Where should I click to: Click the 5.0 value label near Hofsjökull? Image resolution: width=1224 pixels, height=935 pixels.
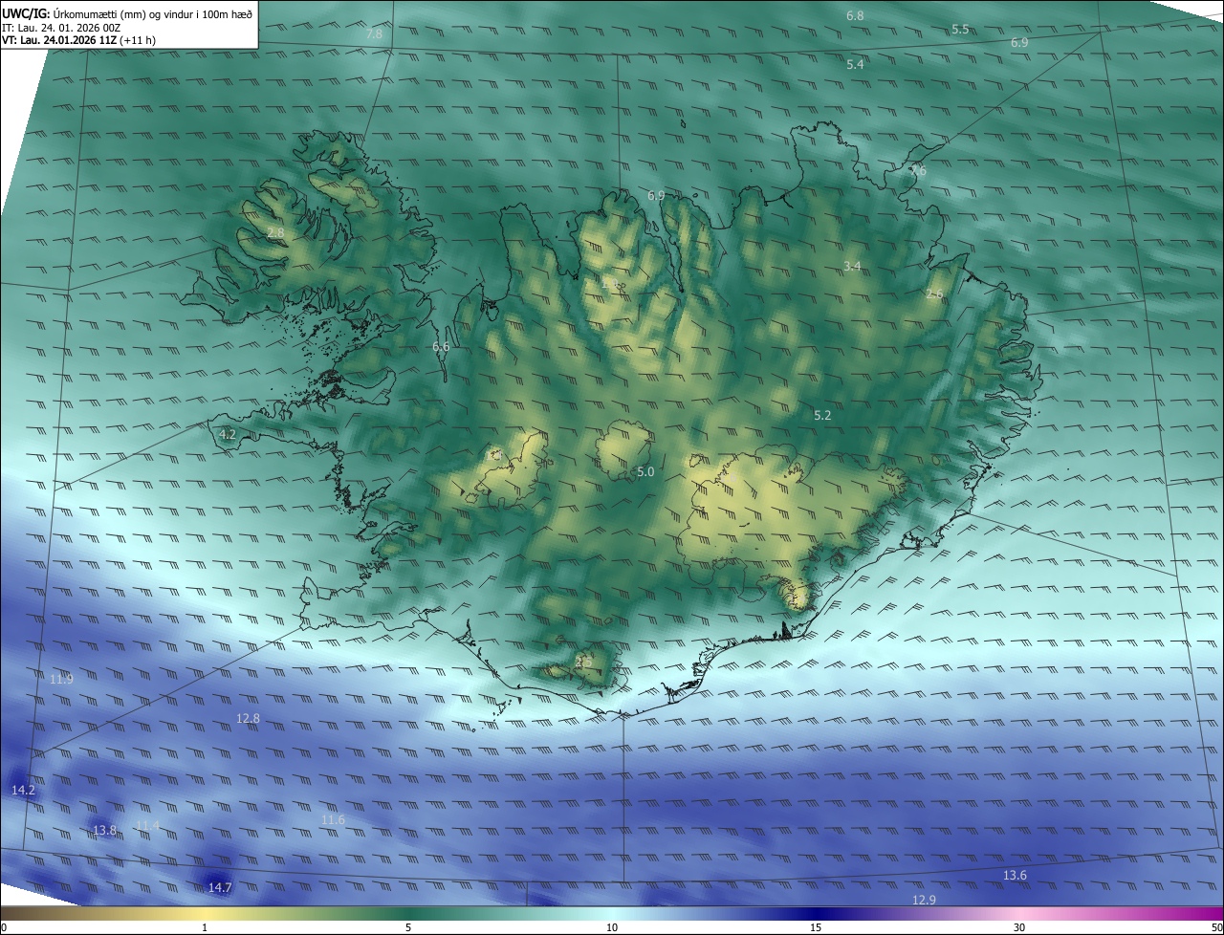645,471
